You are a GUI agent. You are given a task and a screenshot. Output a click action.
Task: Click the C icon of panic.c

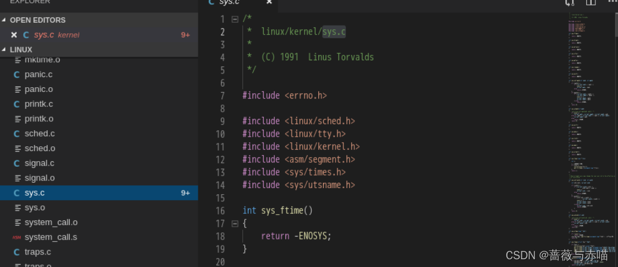pyautogui.click(x=17, y=75)
